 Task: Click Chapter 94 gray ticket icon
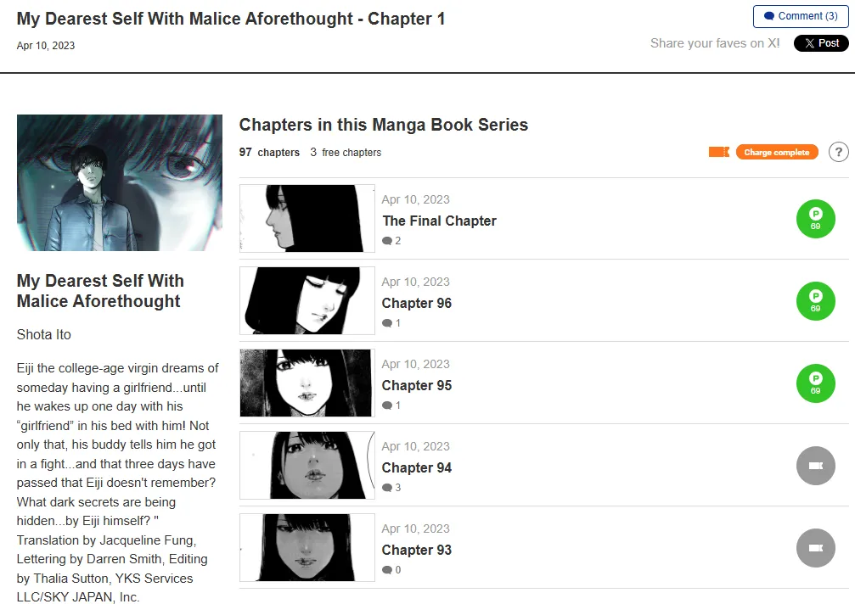pos(815,466)
